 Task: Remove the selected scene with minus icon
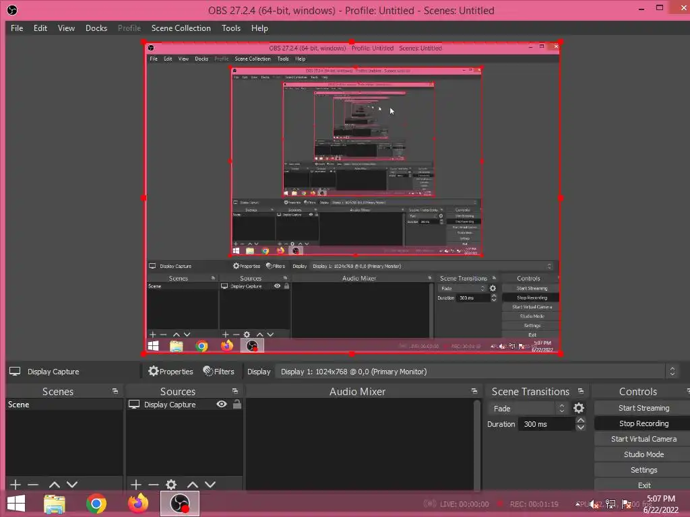[33, 485]
